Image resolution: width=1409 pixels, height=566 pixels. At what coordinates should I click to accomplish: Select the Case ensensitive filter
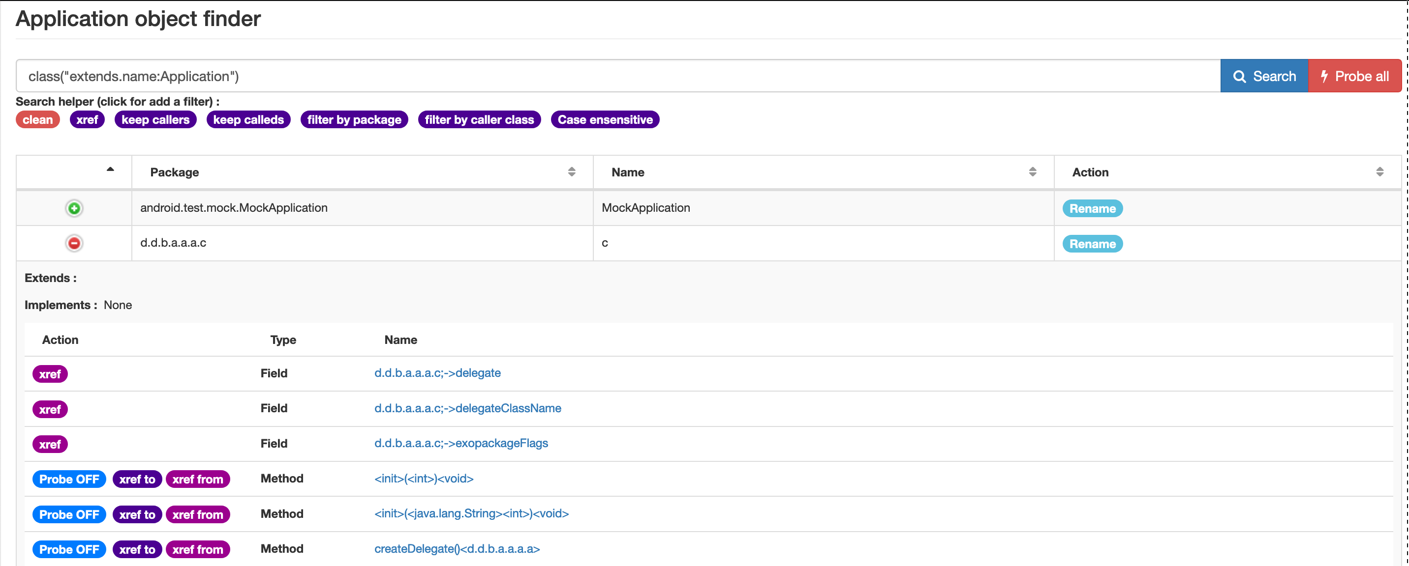[605, 120]
